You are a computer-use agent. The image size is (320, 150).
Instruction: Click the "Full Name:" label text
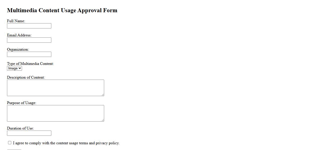pyautogui.click(x=16, y=21)
